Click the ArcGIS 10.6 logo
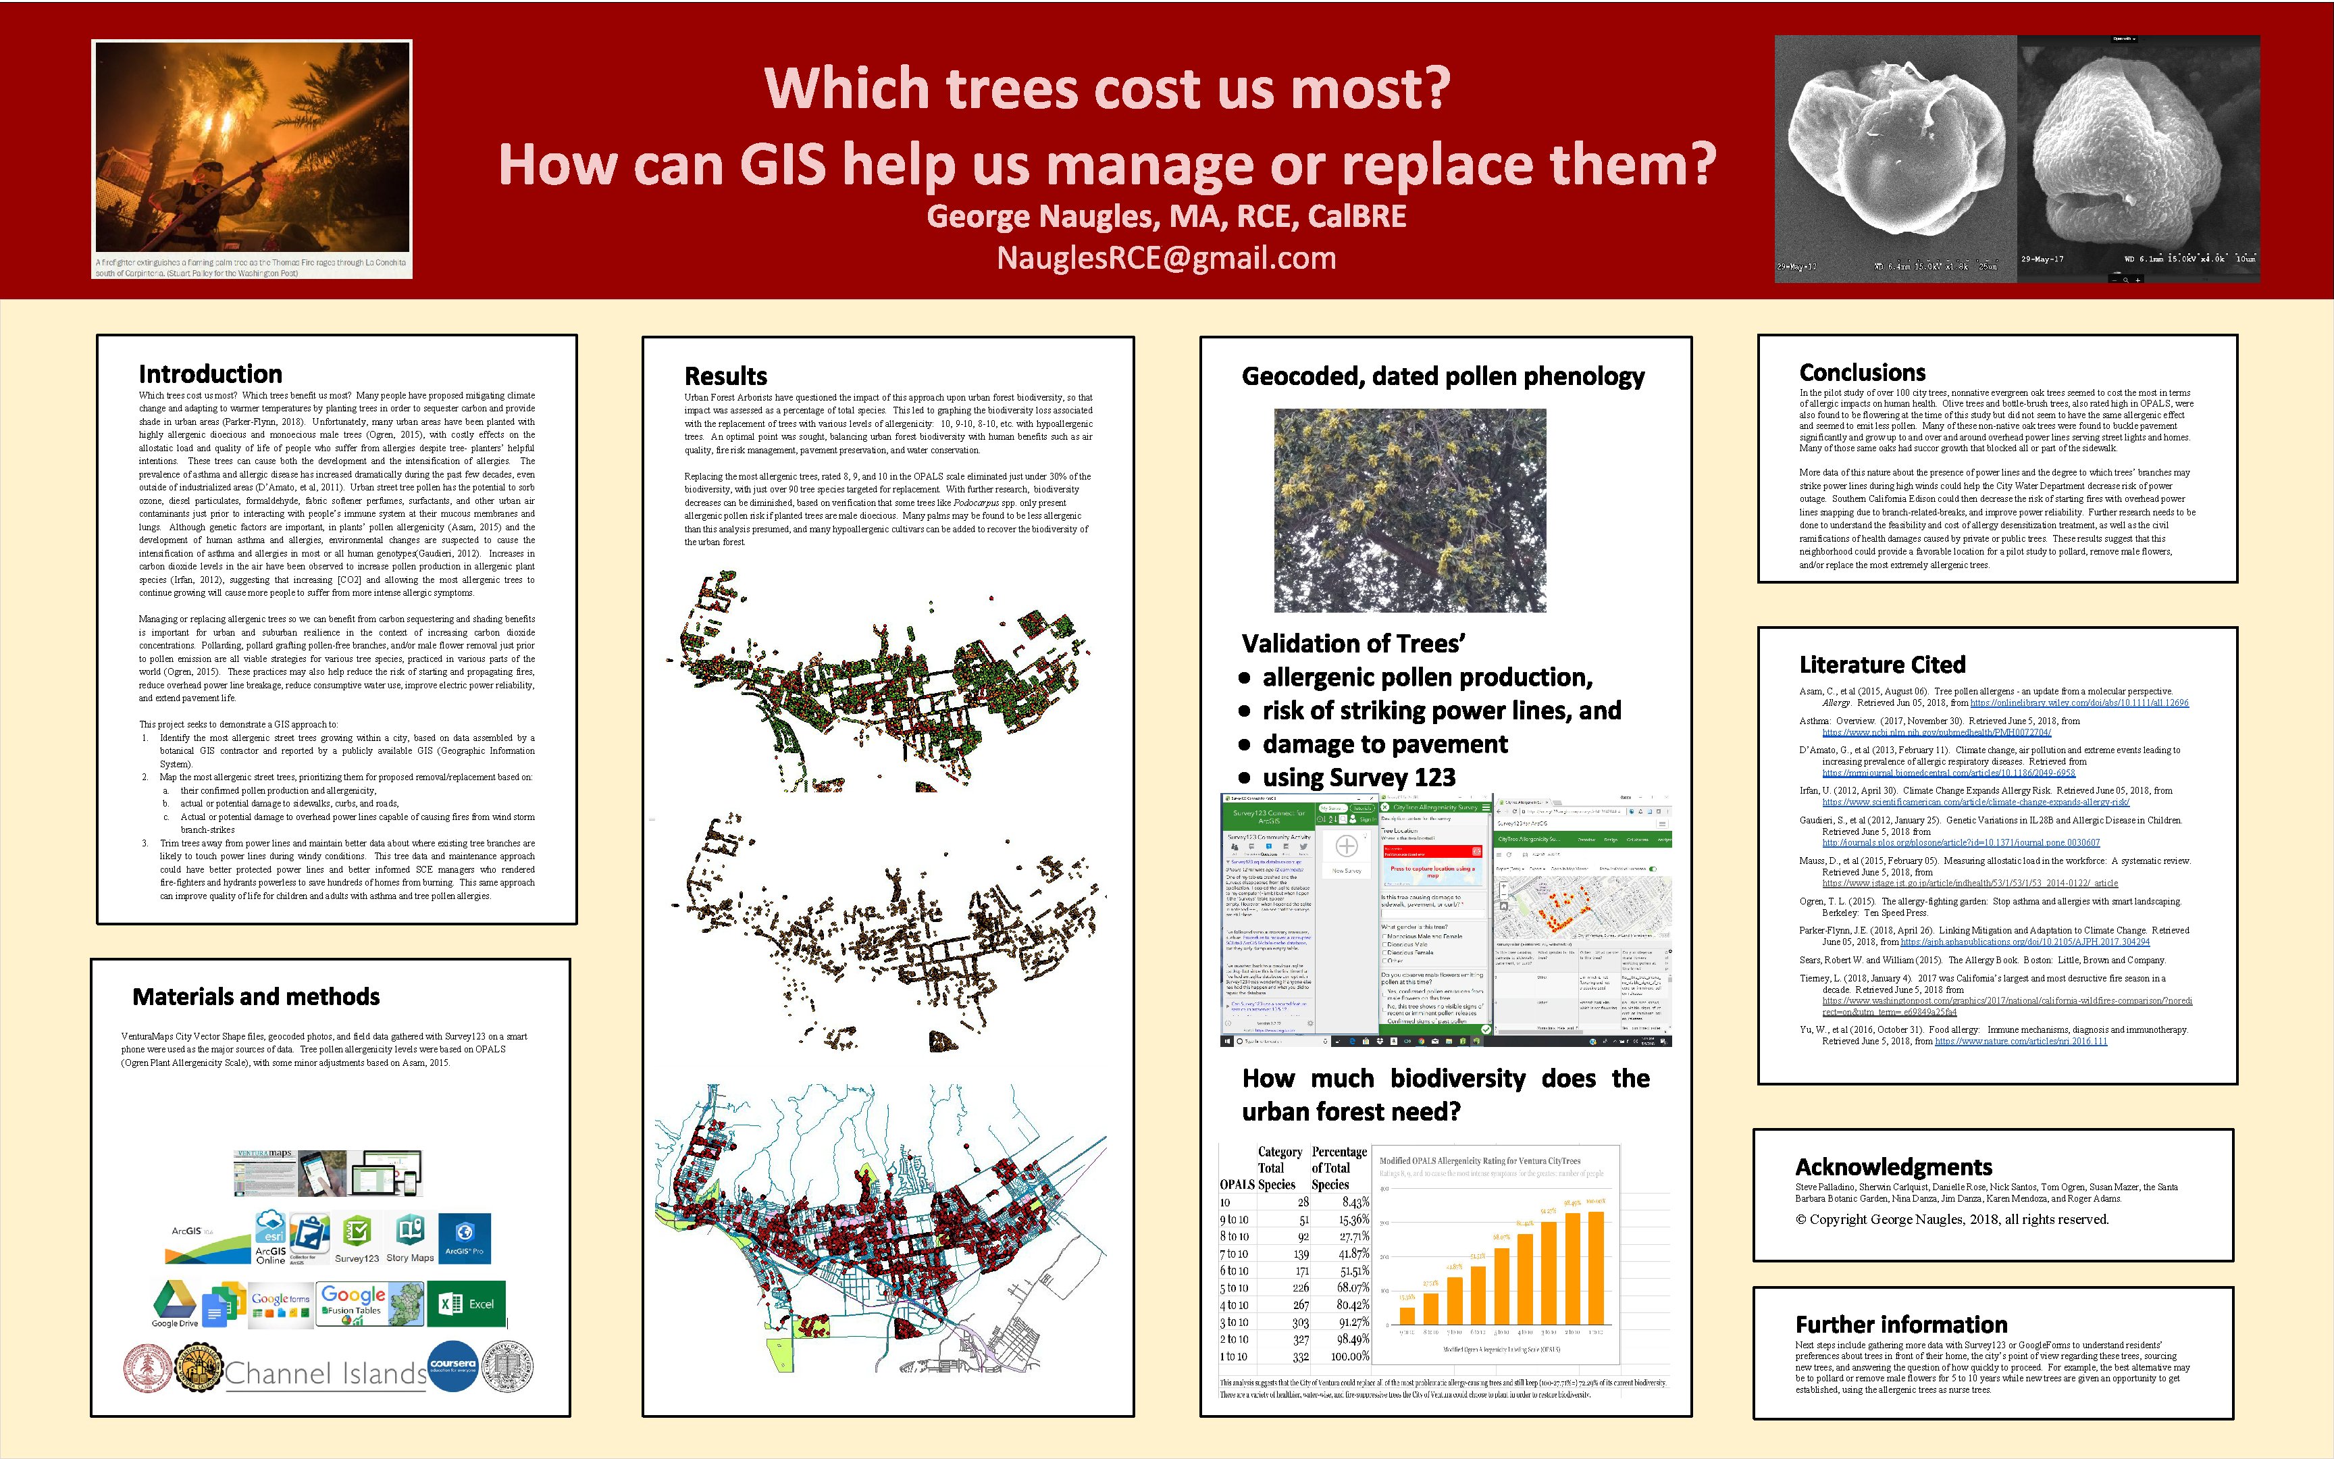This screenshot has width=2334, height=1459. pos(207,1246)
